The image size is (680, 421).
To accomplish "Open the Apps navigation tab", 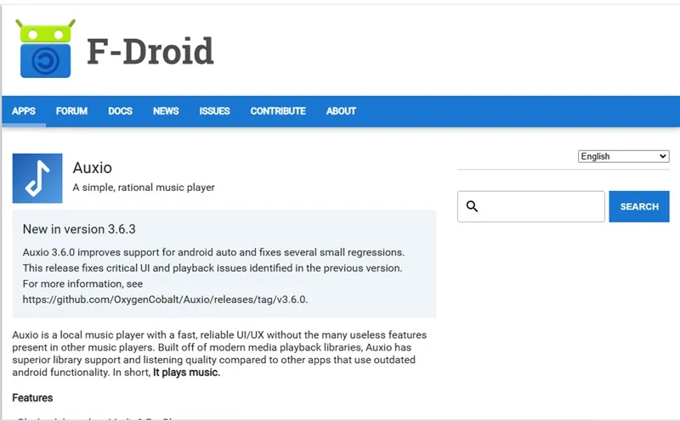I will (24, 111).
